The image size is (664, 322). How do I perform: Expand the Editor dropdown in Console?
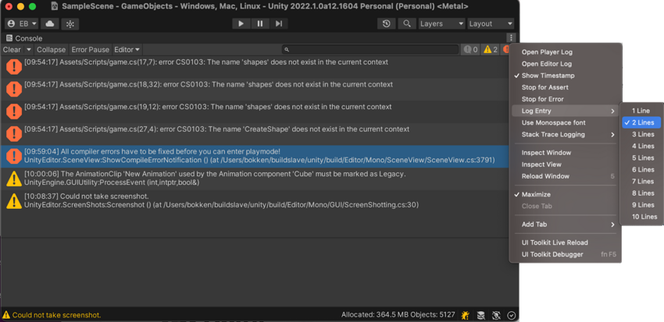(127, 50)
